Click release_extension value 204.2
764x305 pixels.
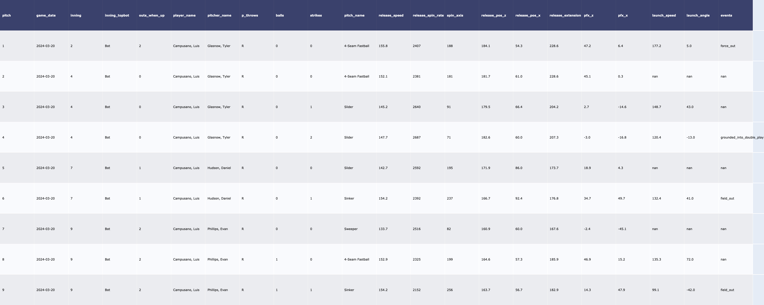[x=554, y=107]
